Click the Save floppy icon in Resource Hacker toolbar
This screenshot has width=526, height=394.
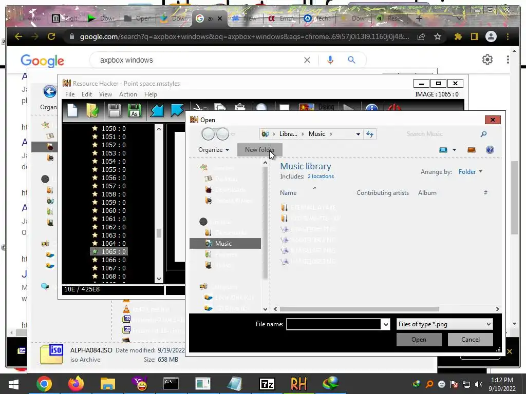(x=114, y=110)
